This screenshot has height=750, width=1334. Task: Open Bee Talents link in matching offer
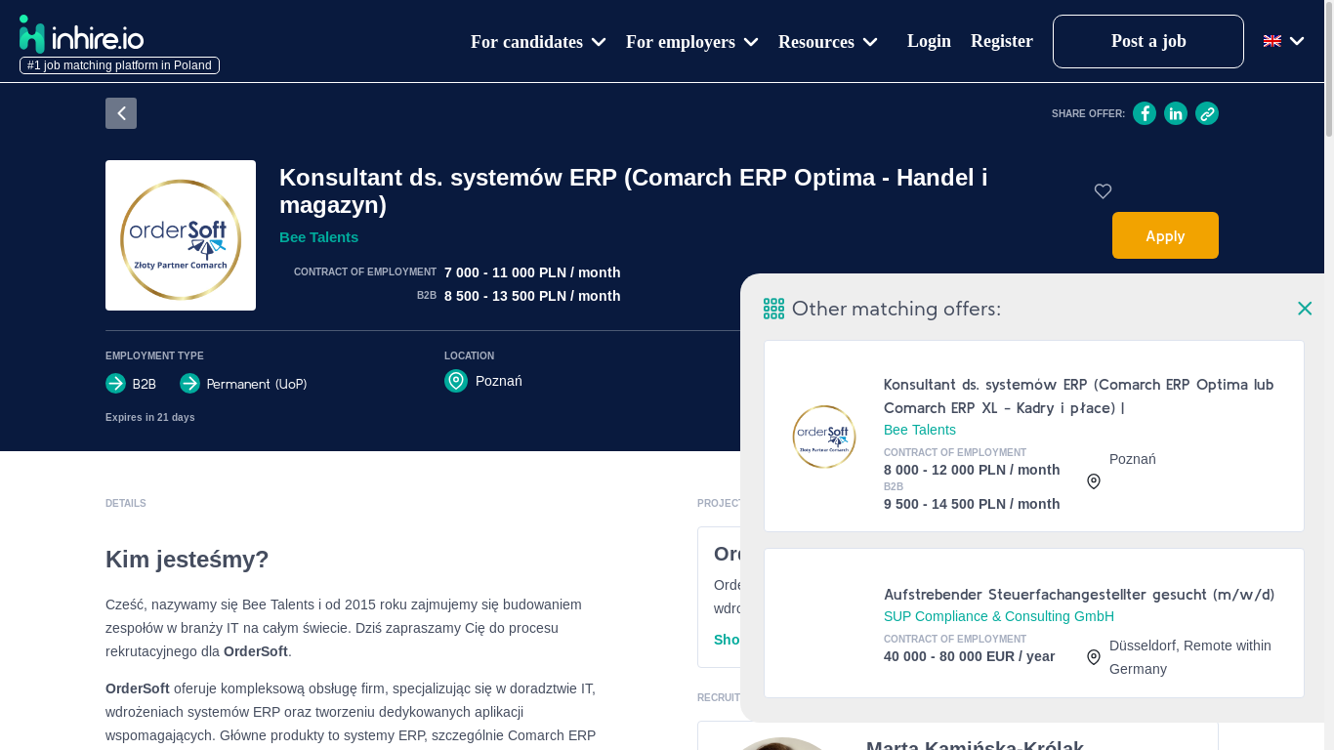pyautogui.click(x=920, y=430)
